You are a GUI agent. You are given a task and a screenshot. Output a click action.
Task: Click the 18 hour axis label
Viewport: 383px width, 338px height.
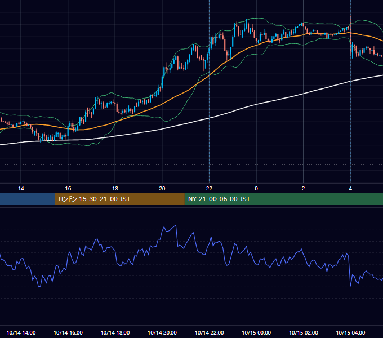pyautogui.click(x=115, y=189)
